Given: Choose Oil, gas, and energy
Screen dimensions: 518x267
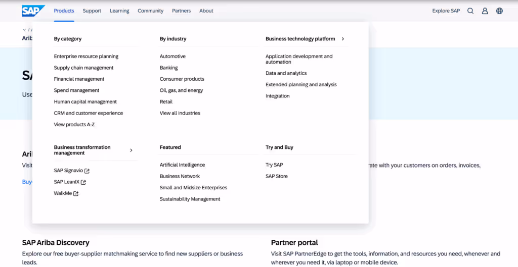Looking at the screenshot, I should click(182, 90).
